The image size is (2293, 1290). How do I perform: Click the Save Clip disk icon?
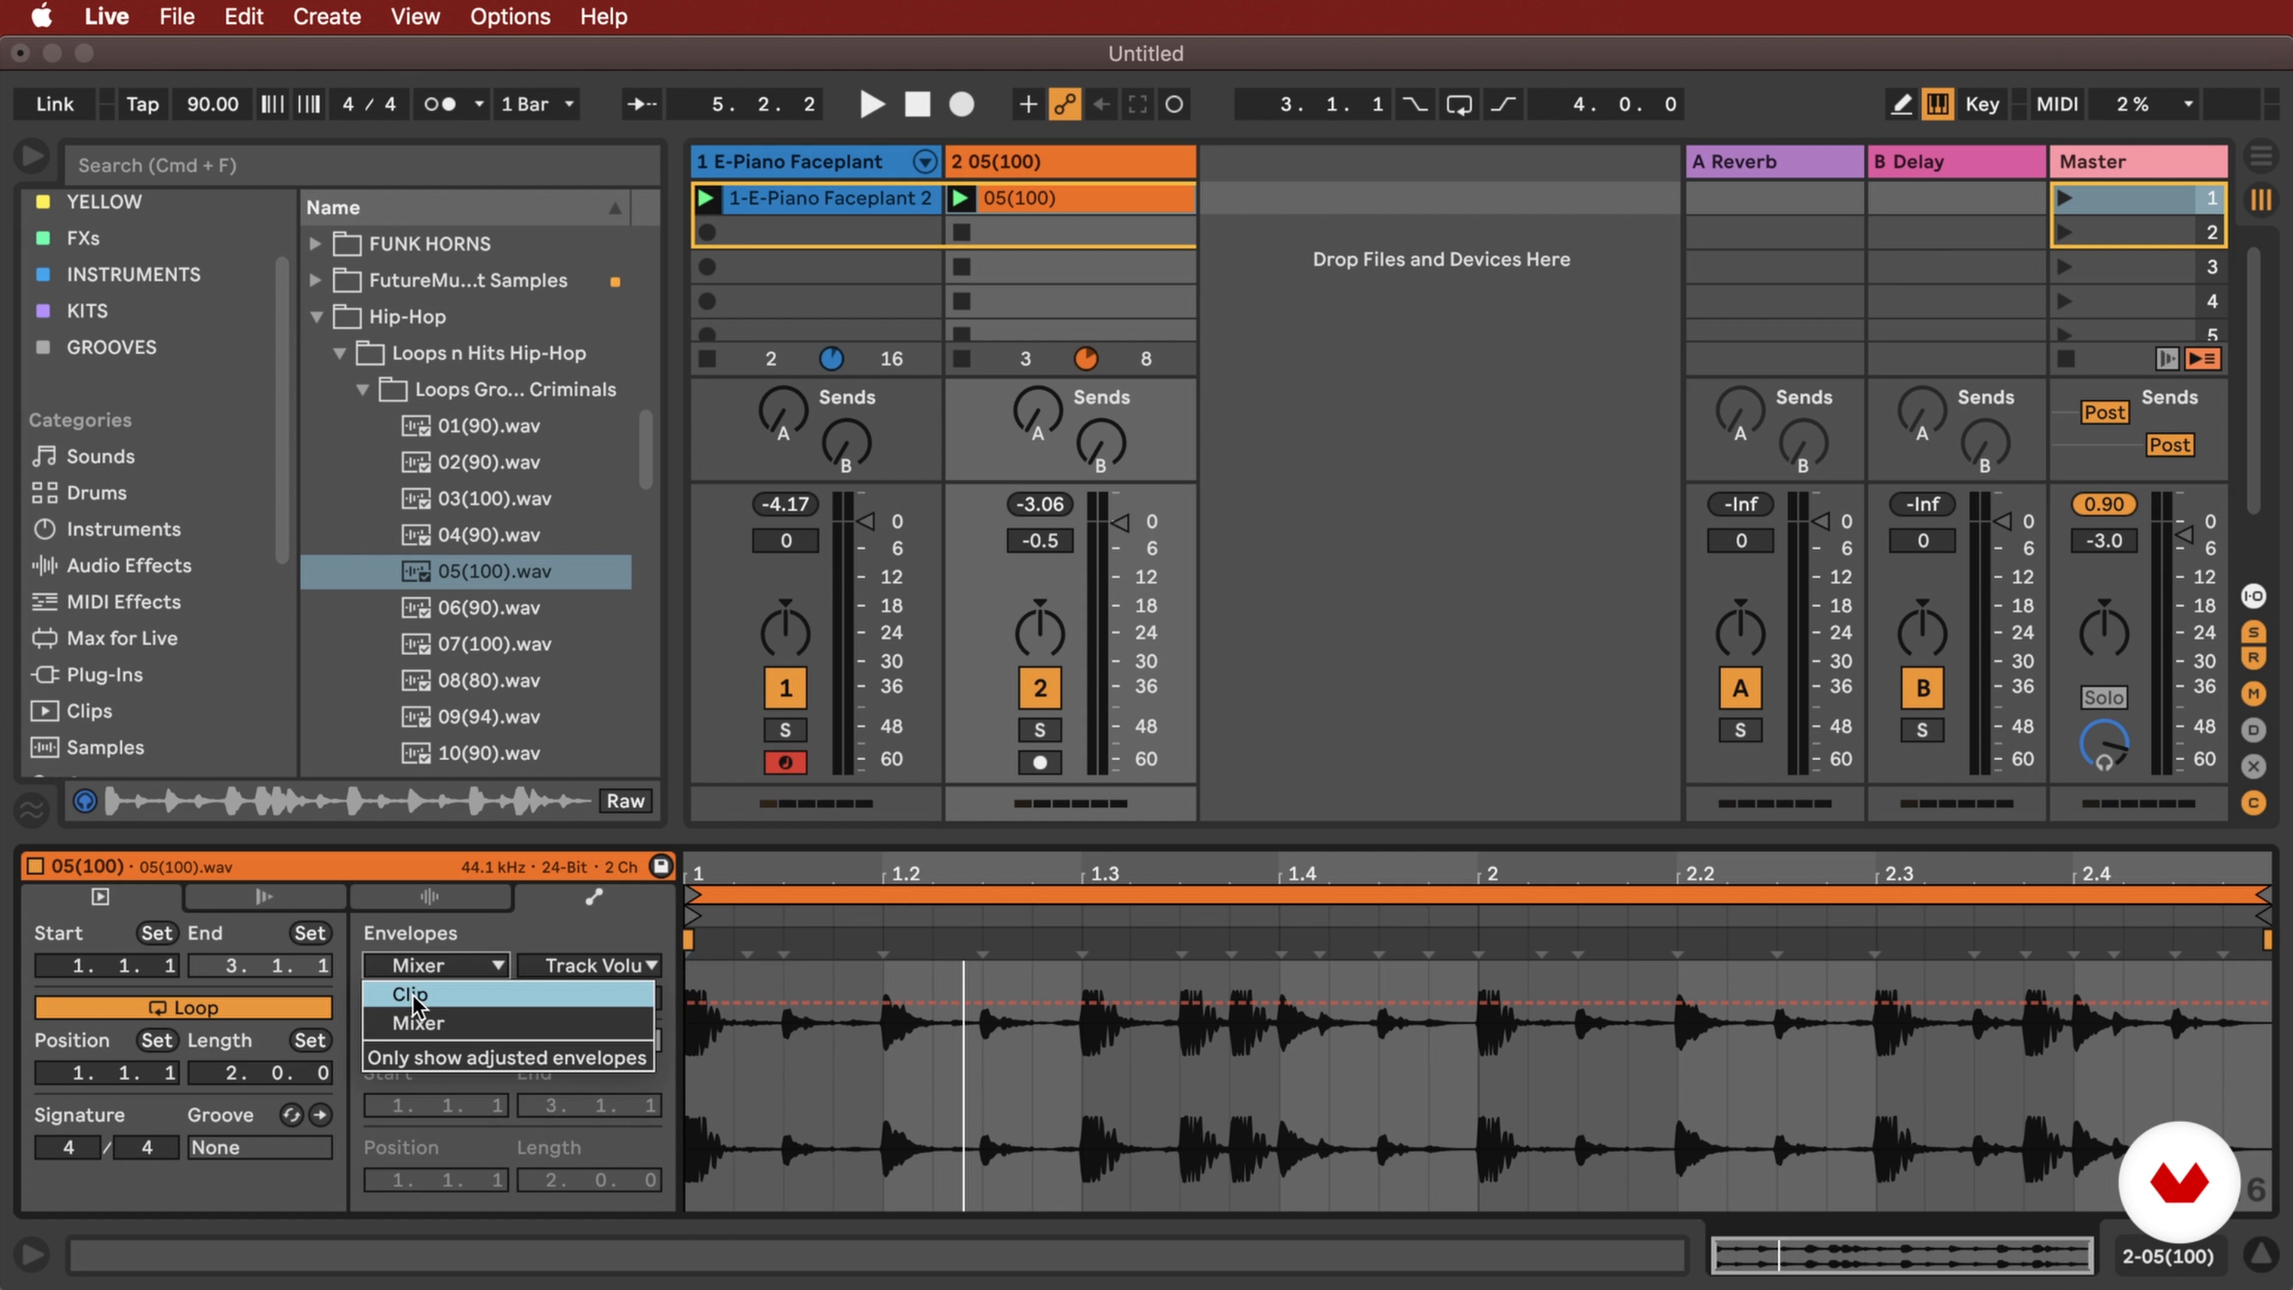coord(660,866)
